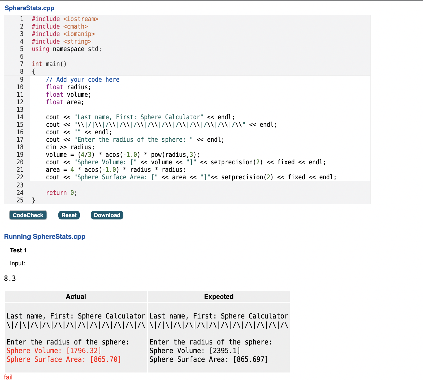The height and width of the screenshot is (380, 423).
Task: Click the using namespace std line
Action: [66, 49]
